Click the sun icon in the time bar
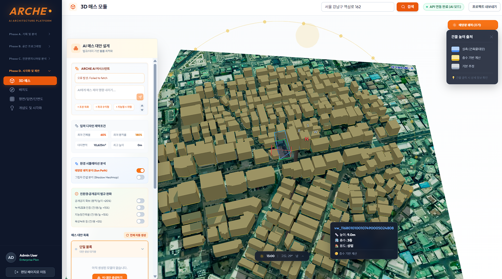 (262, 256)
